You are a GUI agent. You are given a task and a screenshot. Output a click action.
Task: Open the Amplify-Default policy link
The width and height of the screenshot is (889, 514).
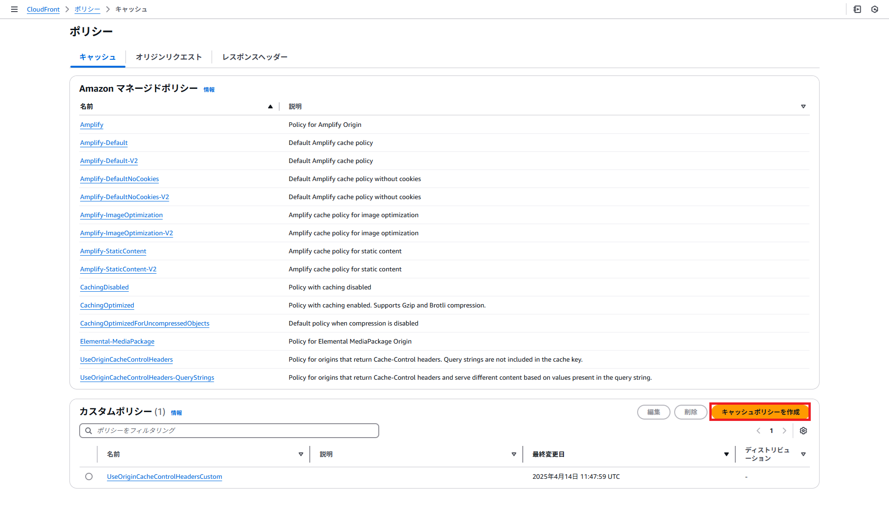(104, 143)
